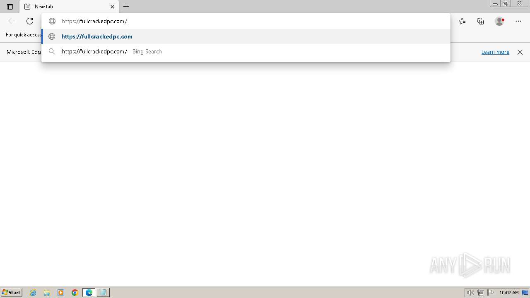Click the search magnifier suggestion icon
This screenshot has width=530, height=298.
(x=52, y=51)
